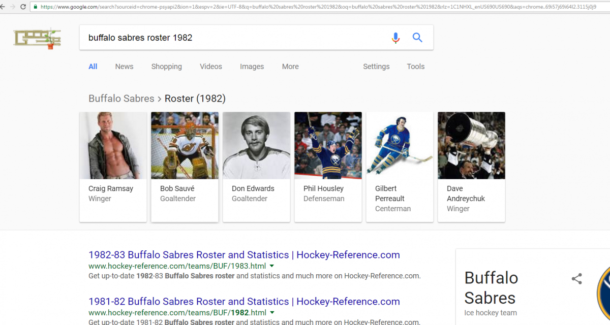Open the Don Edwards portrait photo
610x325 pixels.
click(x=257, y=145)
